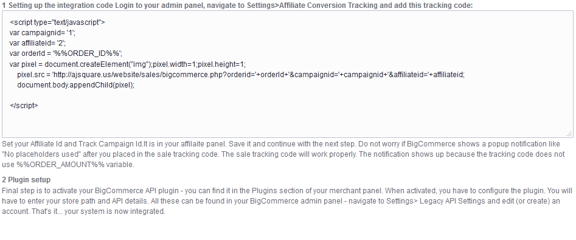
Task: Click the document.createElement("img") code line
Action: [128, 64]
